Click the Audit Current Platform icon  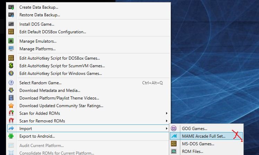pos(11,145)
